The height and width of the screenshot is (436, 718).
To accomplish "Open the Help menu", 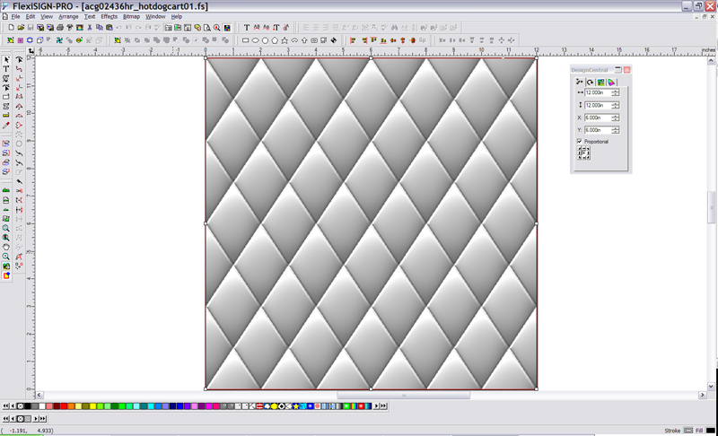I will click(x=176, y=16).
